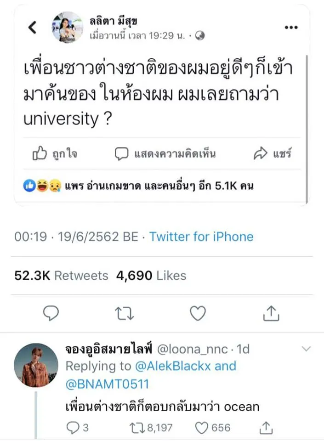
Task: Tap the reply author's profile picture
Action: click(36, 365)
